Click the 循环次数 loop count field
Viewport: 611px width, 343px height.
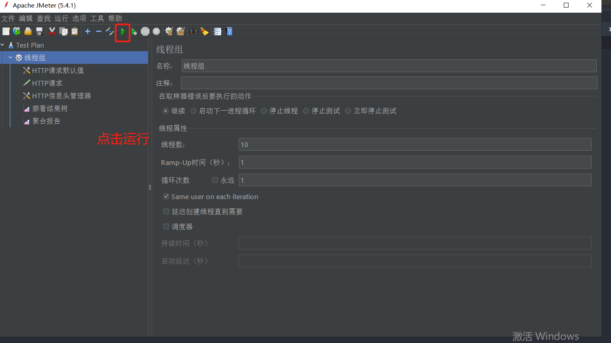(415, 180)
